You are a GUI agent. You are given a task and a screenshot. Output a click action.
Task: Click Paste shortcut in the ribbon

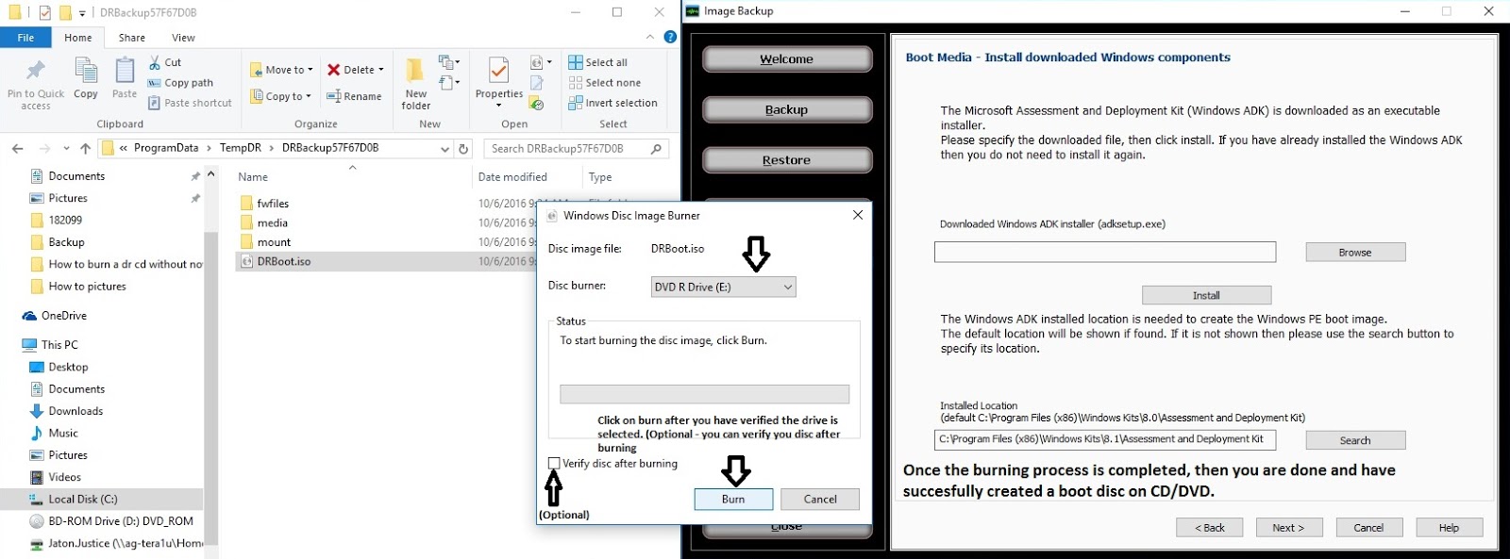[x=190, y=103]
